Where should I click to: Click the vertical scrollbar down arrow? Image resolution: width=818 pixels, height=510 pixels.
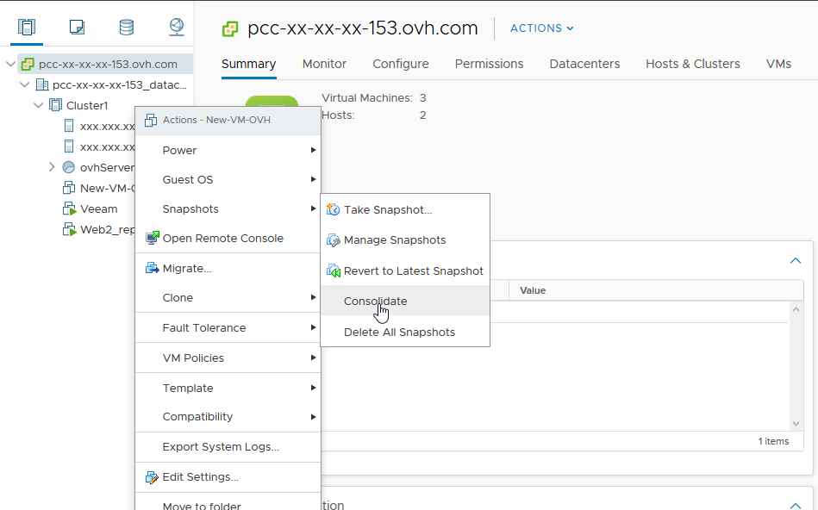pyautogui.click(x=796, y=423)
